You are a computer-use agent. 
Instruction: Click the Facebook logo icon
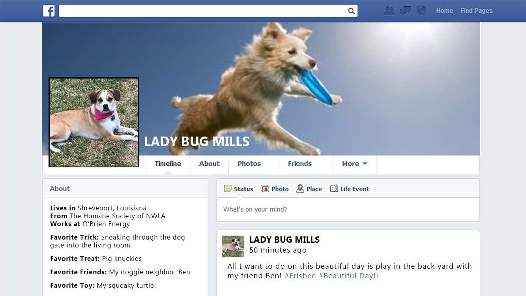click(49, 11)
